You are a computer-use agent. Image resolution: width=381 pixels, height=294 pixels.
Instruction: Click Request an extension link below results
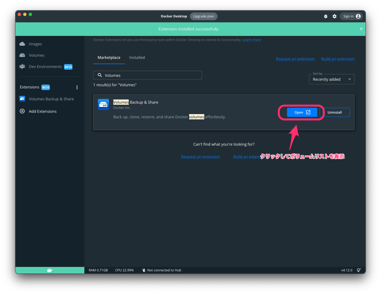click(x=200, y=157)
